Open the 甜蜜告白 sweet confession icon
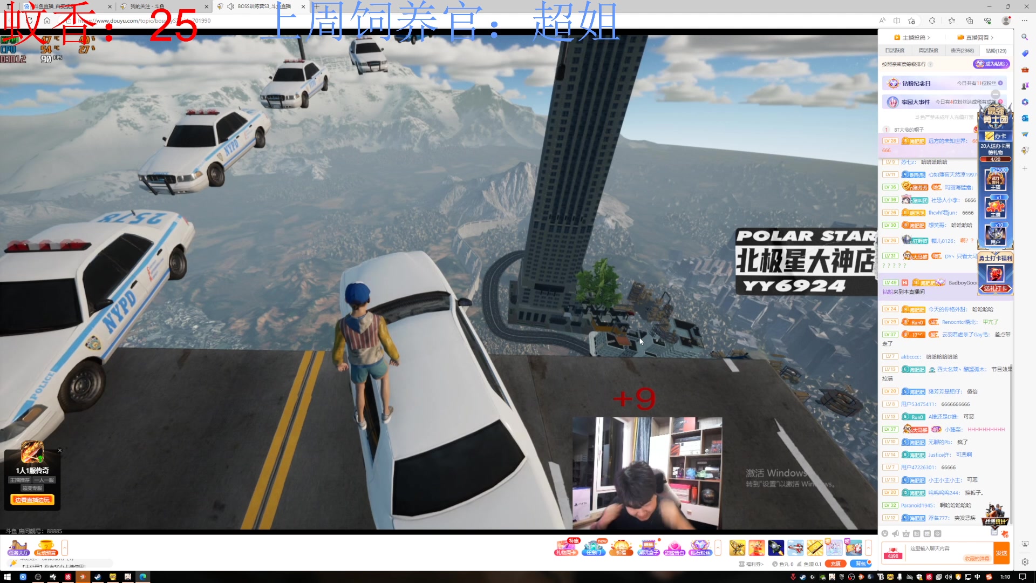The width and height of the screenshot is (1036, 583). (x=674, y=547)
